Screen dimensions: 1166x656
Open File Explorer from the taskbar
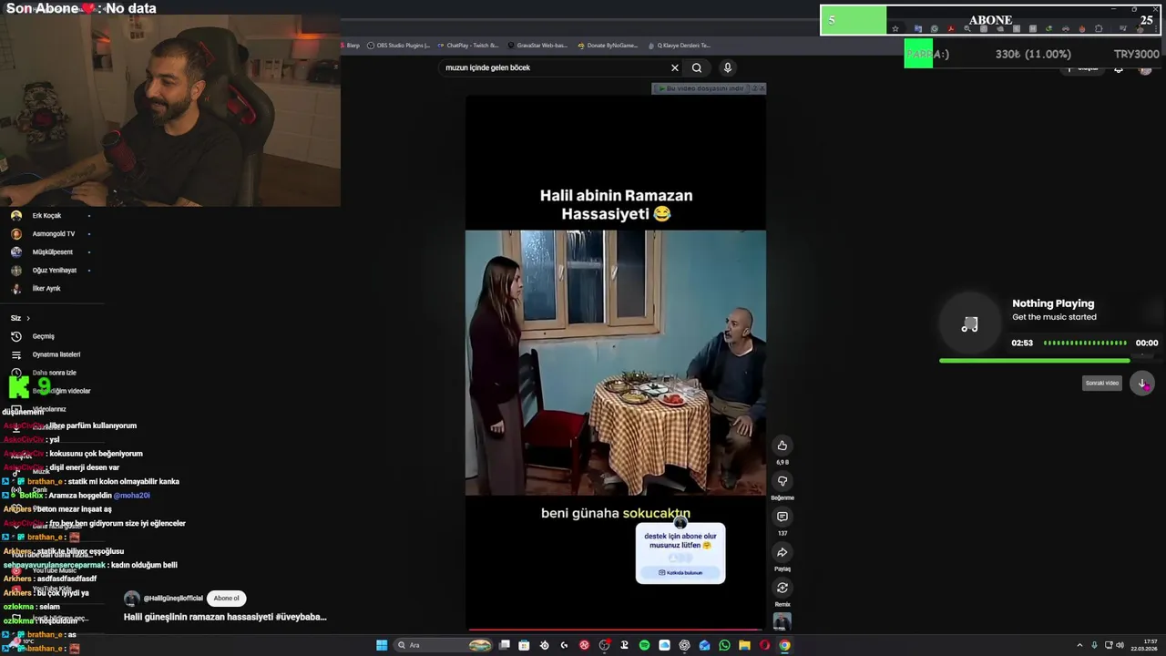(744, 645)
